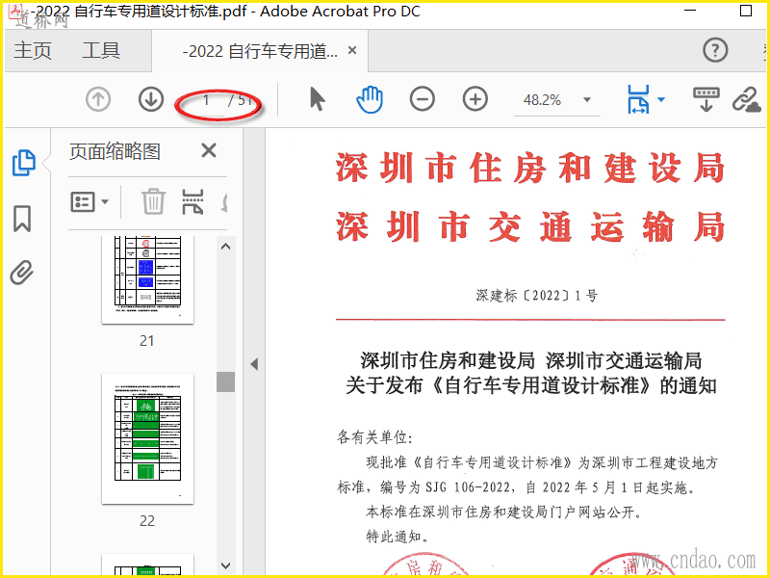Viewport: 770px width, 578px height.
Task: Open the bookmarks panel icon
Action: point(22,219)
